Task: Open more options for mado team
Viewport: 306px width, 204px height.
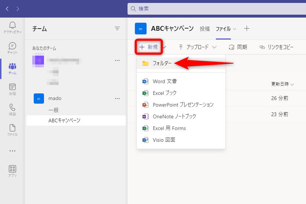Action: click(x=117, y=99)
